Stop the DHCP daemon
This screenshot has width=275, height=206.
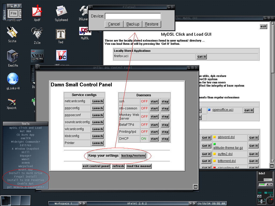coord(165,139)
